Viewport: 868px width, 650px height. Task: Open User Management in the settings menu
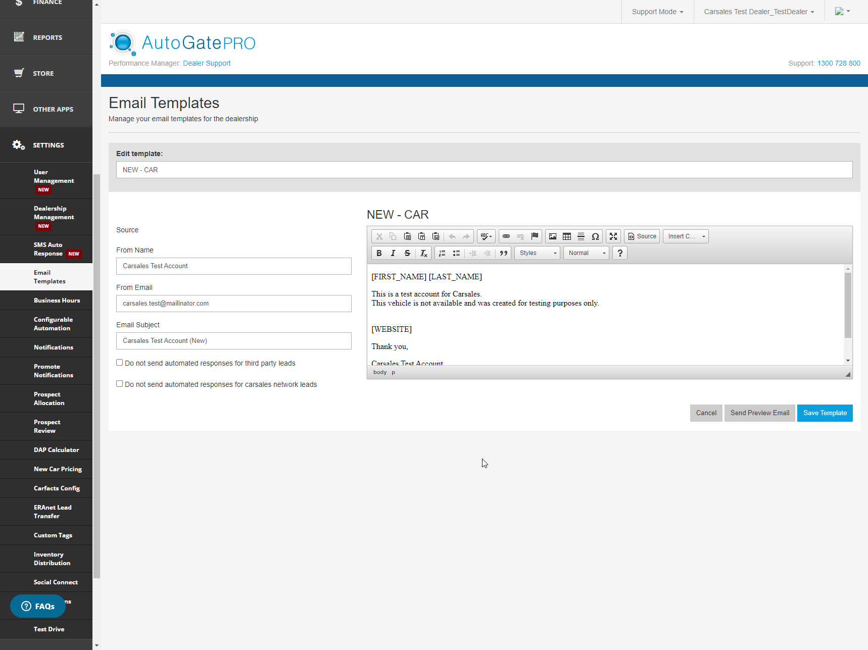tap(46, 181)
